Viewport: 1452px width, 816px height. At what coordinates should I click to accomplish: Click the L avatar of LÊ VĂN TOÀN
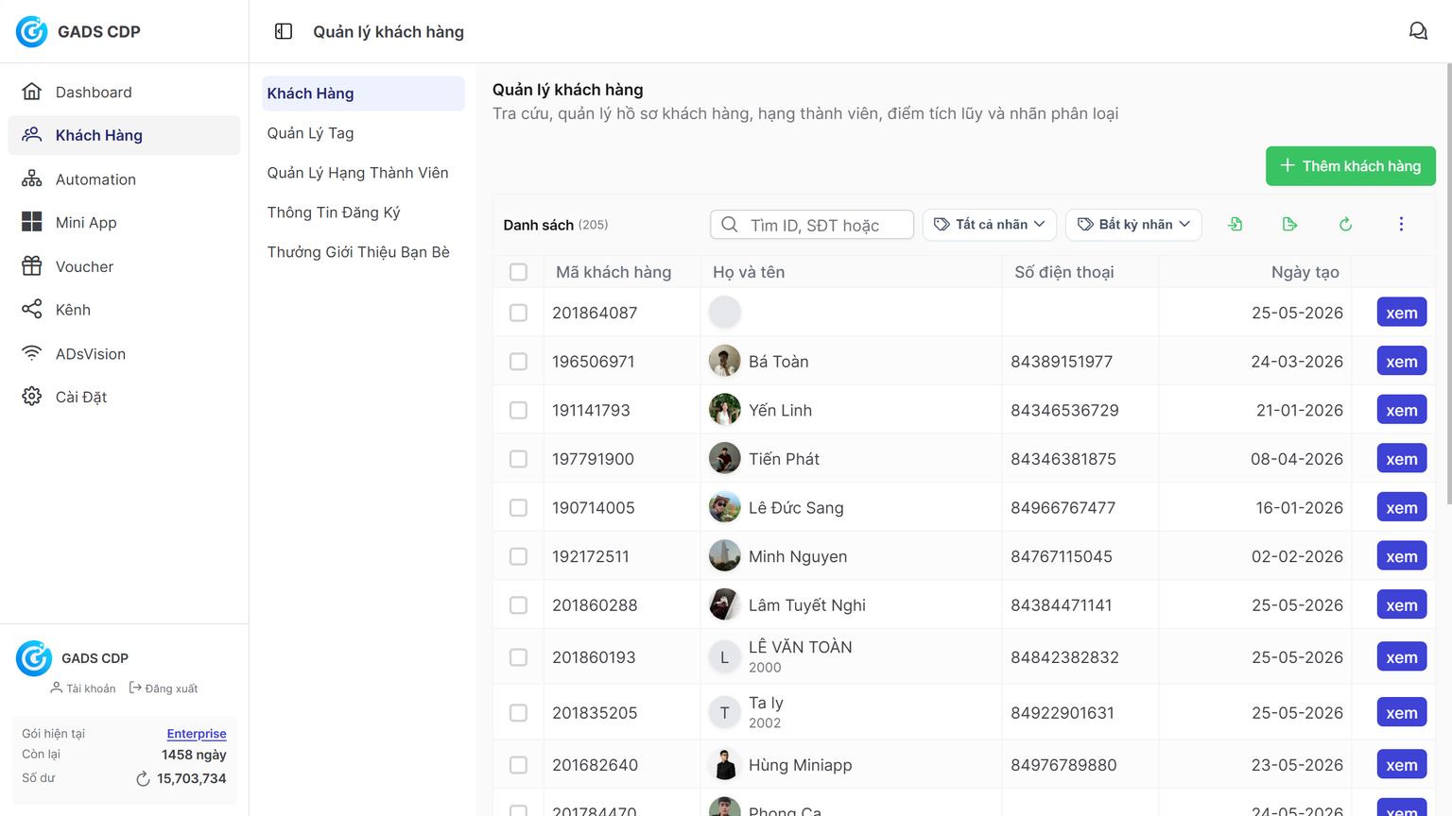(725, 657)
